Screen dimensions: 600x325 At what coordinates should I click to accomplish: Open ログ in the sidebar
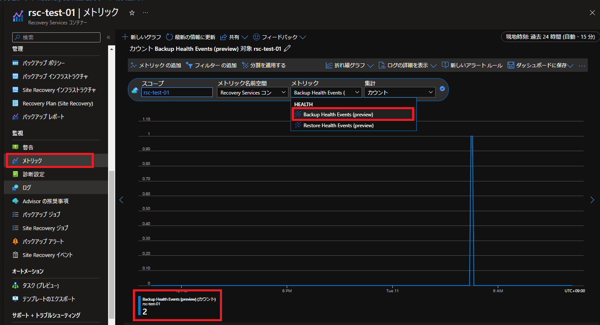(x=56, y=188)
